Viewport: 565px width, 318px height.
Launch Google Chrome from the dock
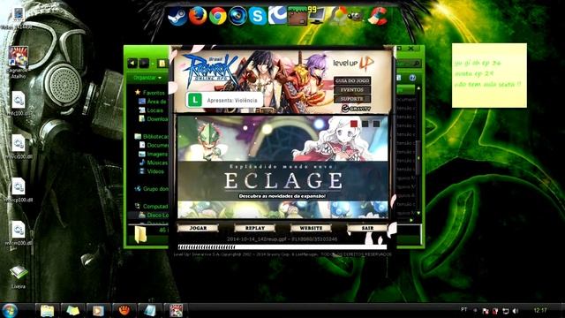tap(218, 16)
